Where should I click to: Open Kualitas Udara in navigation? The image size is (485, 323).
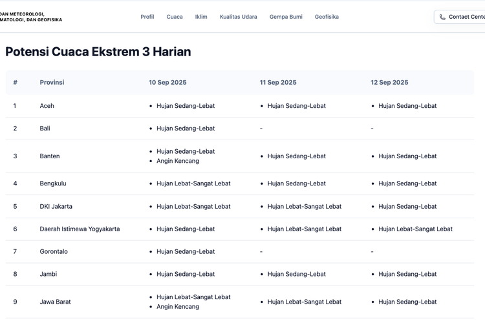coord(238,17)
